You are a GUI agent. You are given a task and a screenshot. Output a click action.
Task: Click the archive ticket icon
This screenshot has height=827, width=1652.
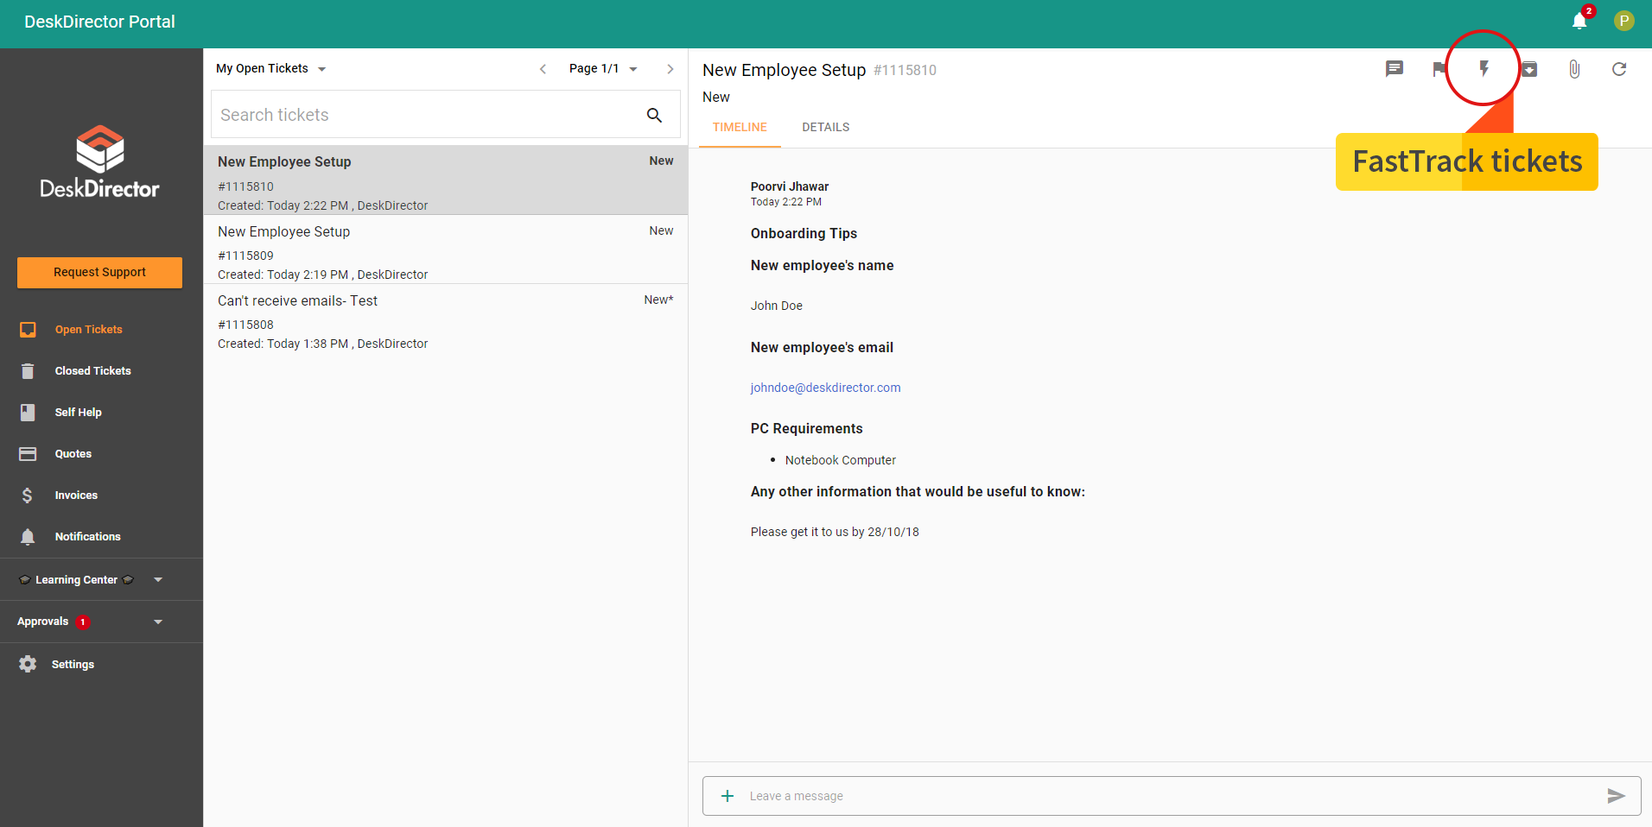coord(1529,69)
